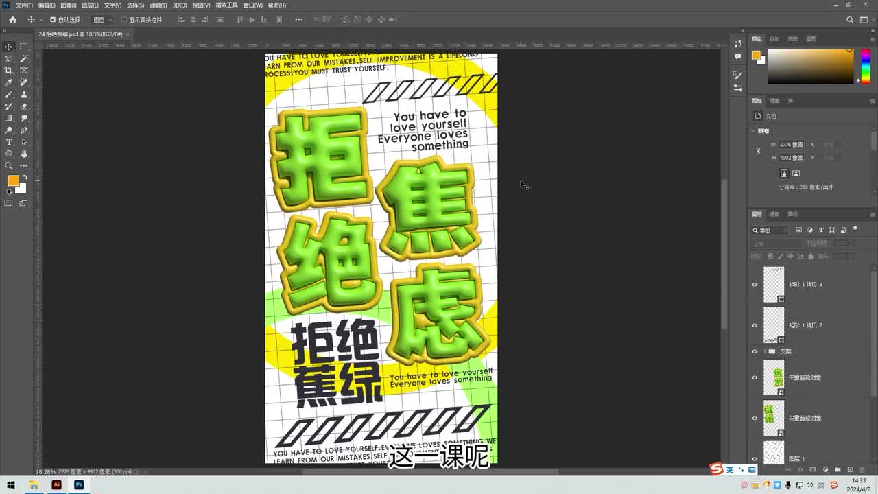Select the Horizontal Type tool
Screen dimensions: 878x494
coord(9,142)
